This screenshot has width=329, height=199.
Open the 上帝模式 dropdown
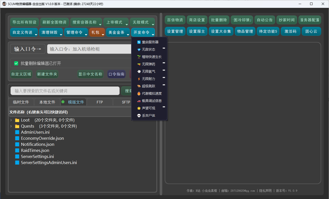coord(116,22)
